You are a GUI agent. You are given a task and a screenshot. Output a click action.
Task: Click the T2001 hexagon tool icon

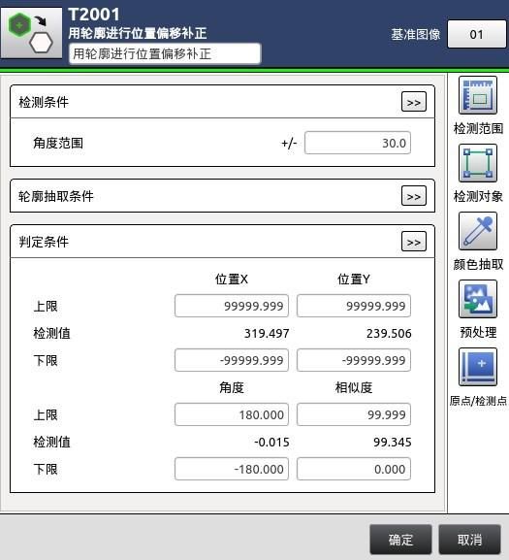click(x=31, y=33)
